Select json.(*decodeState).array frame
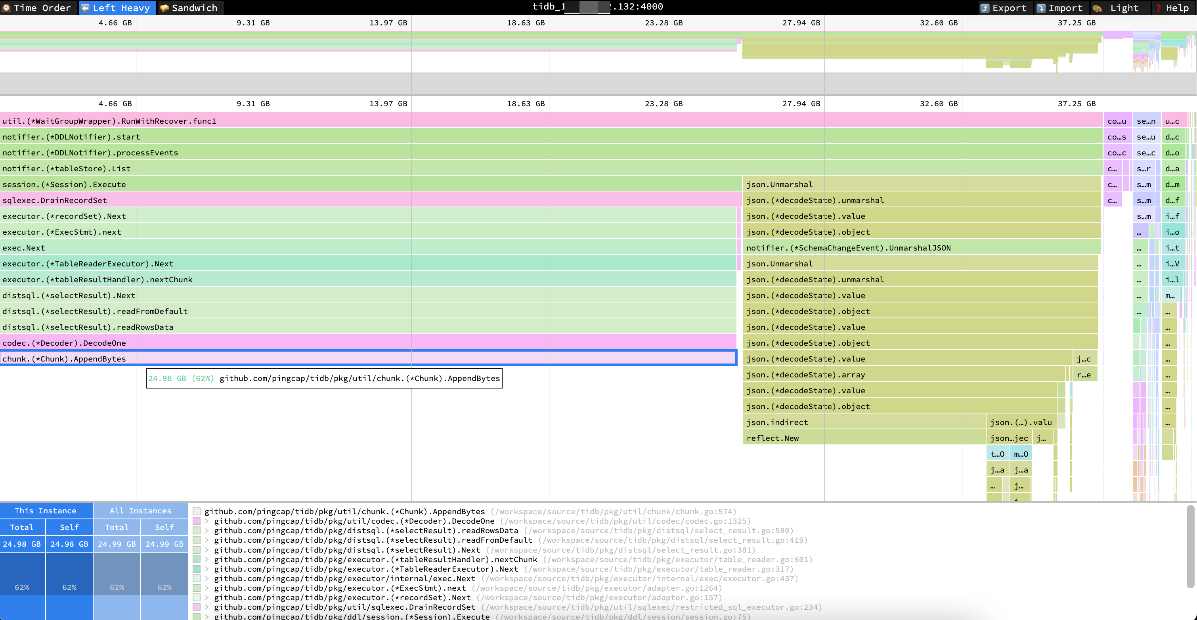This screenshot has width=1197, height=620. tap(904, 374)
